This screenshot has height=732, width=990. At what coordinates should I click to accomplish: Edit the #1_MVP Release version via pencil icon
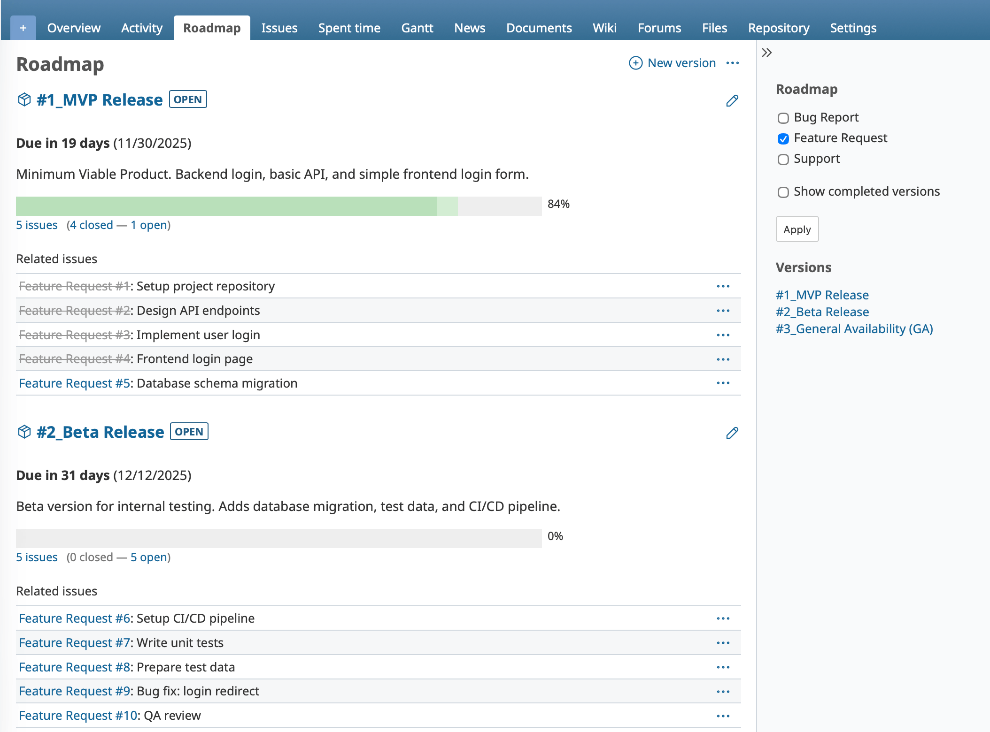coord(732,100)
